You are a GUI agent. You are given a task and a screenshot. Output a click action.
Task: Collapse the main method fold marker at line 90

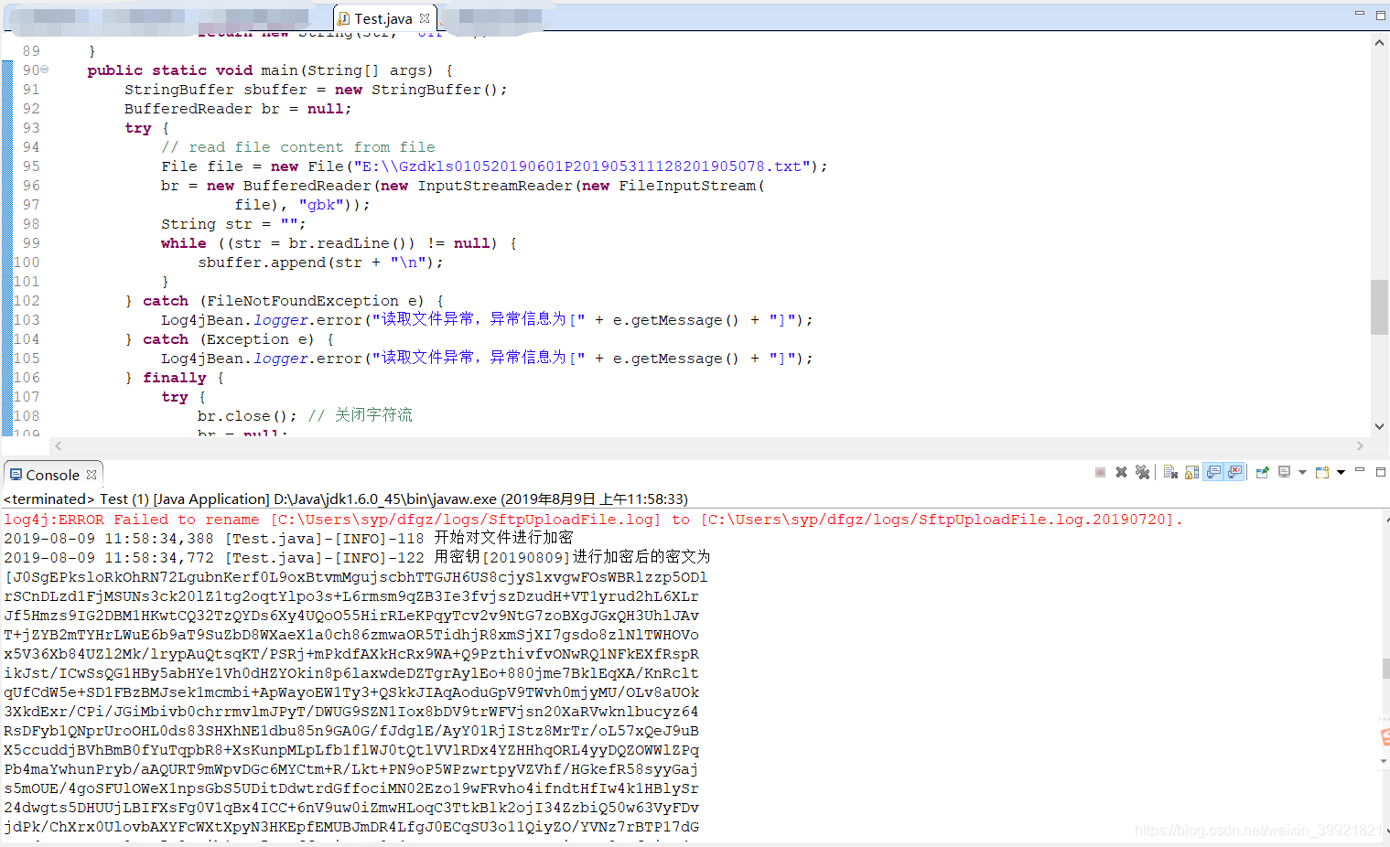(44, 70)
